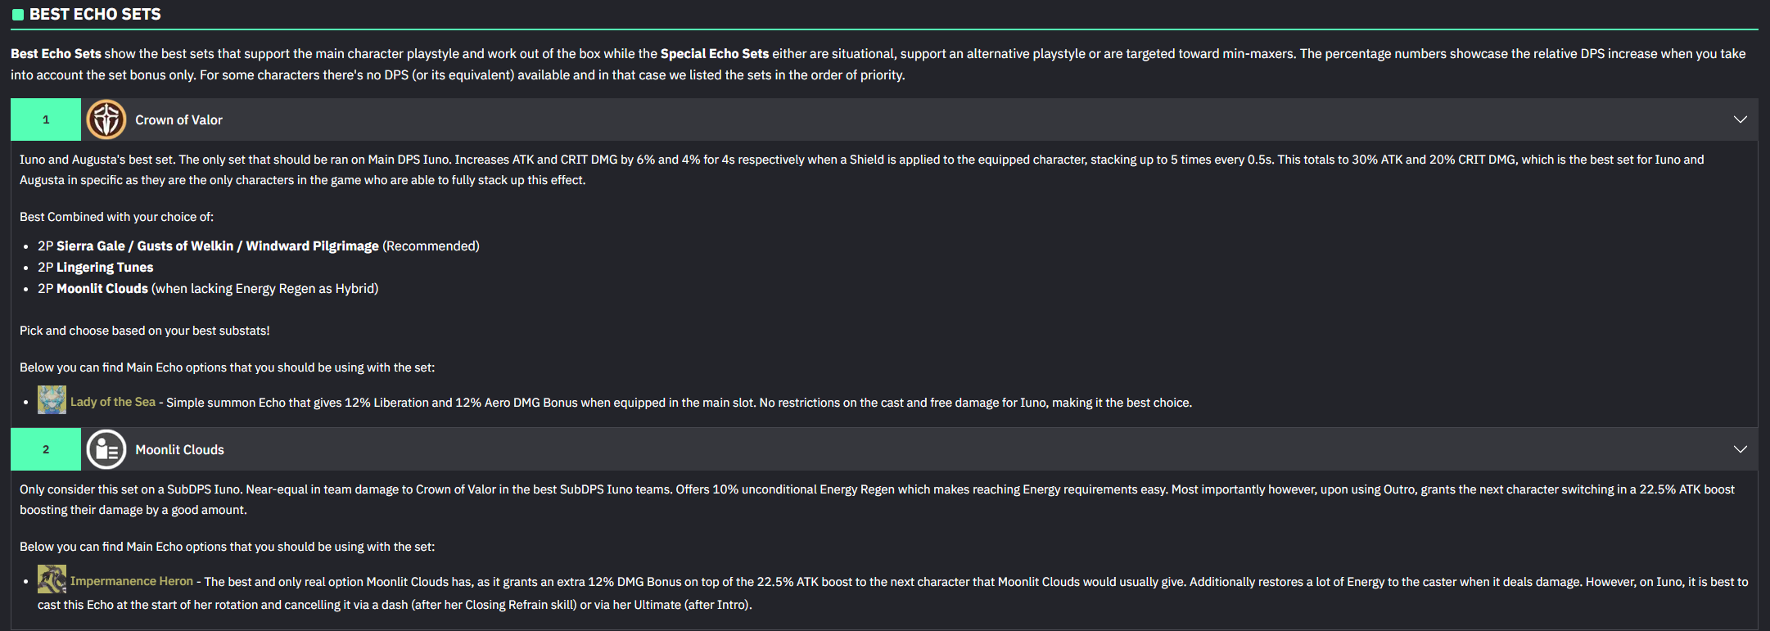Follow the Impermanence Heron link
The width and height of the screenshot is (1770, 631).
click(x=132, y=581)
